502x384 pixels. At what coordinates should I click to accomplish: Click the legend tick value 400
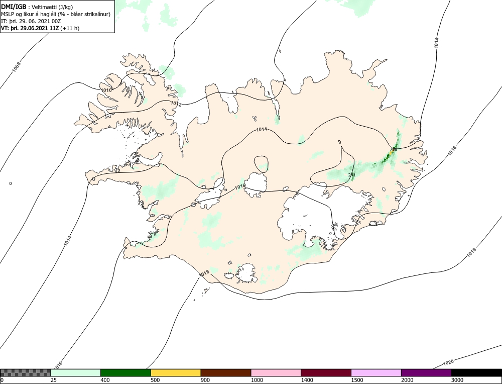[x=105, y=380]
